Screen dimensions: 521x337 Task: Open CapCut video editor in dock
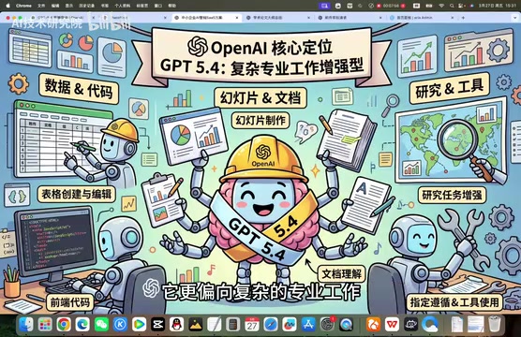157,324
